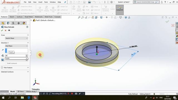Open the From start condition dropdown
The image size is (178, 100).
coord(16,38)
